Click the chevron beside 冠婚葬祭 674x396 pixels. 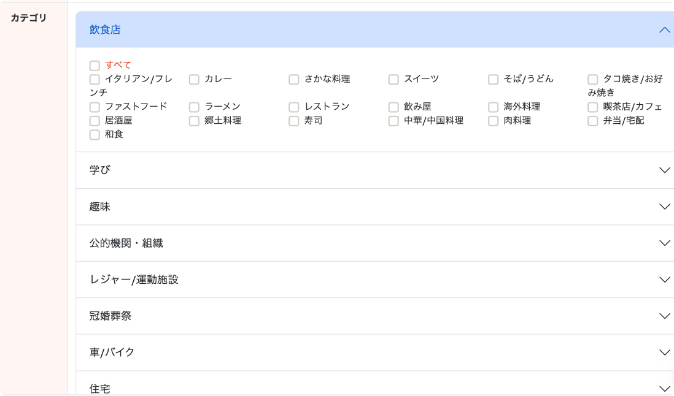pos(664,316)
